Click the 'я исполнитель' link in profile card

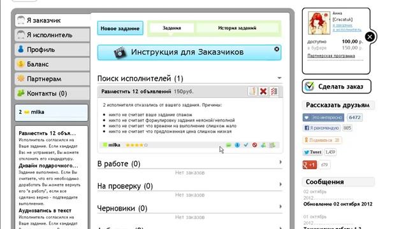tap(347, 30)
